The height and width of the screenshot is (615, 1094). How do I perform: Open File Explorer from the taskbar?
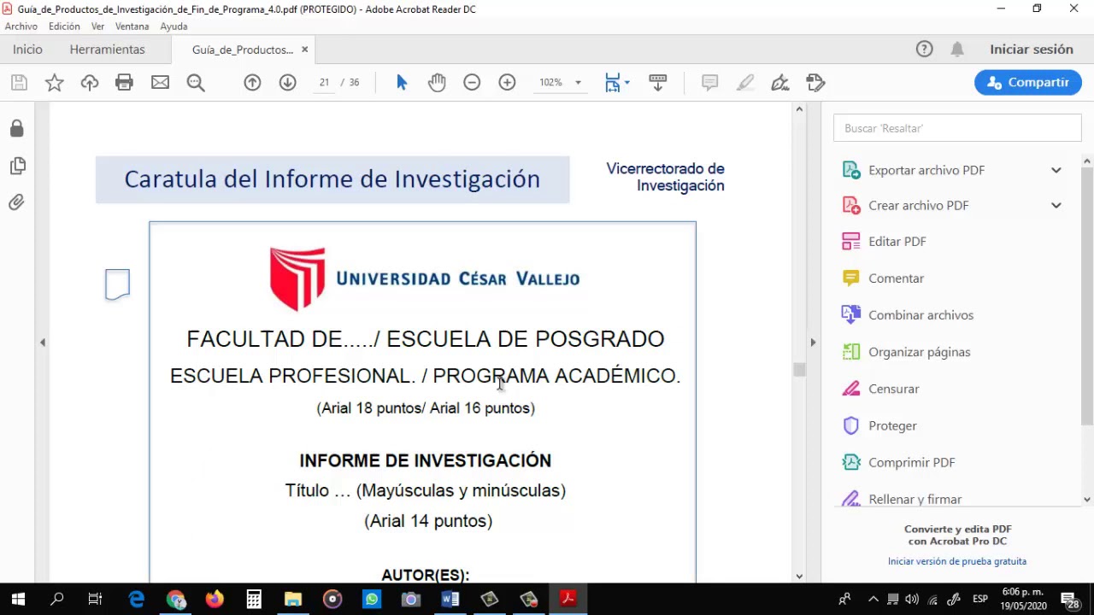293,600
